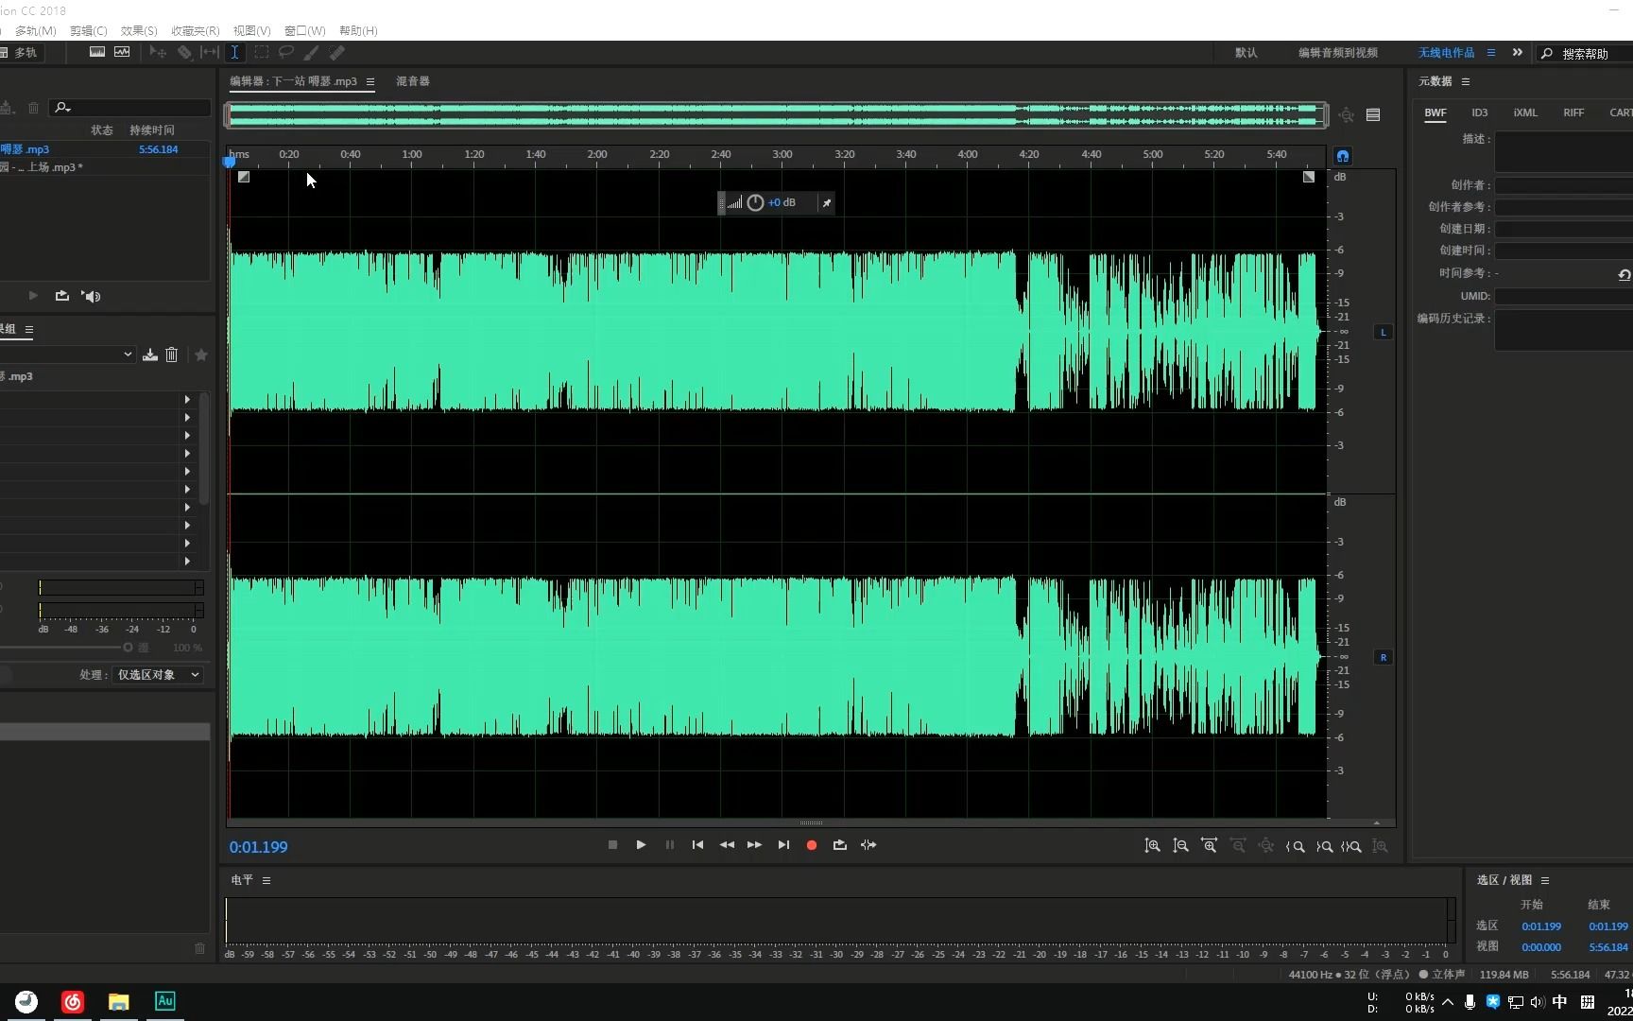Open effects rack preset dropdown

[x=128, y=355]
